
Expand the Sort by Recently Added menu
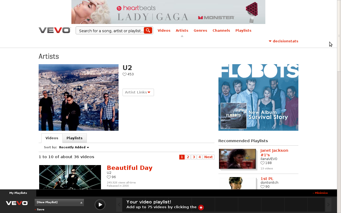74,147
